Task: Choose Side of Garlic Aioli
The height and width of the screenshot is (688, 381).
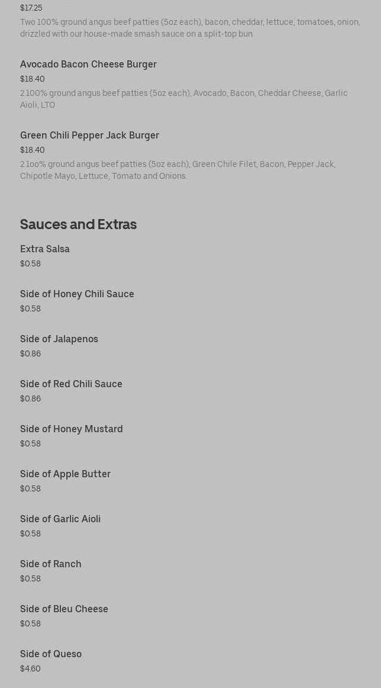Action: click(60, 519)
